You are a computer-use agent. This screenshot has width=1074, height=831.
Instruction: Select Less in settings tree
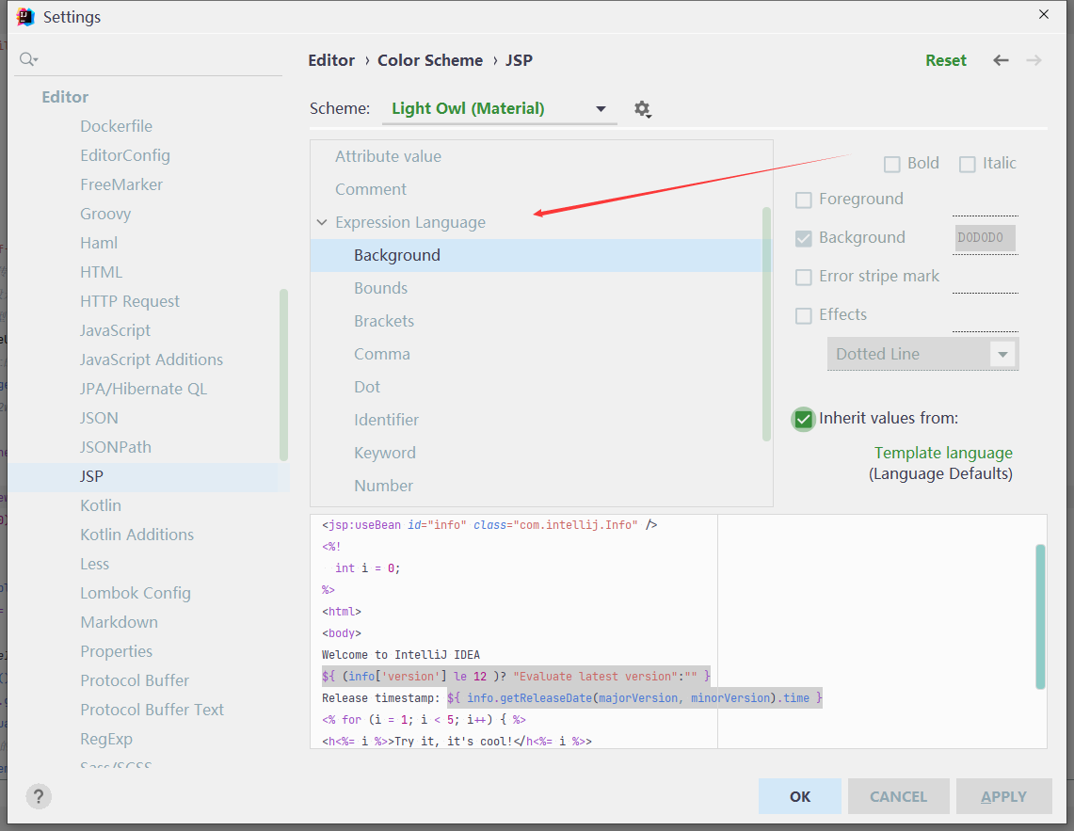tap(94, 564)
